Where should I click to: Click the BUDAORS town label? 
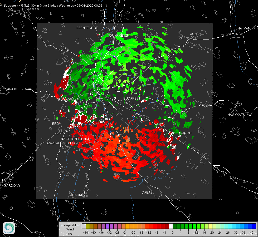coord(65,100)
